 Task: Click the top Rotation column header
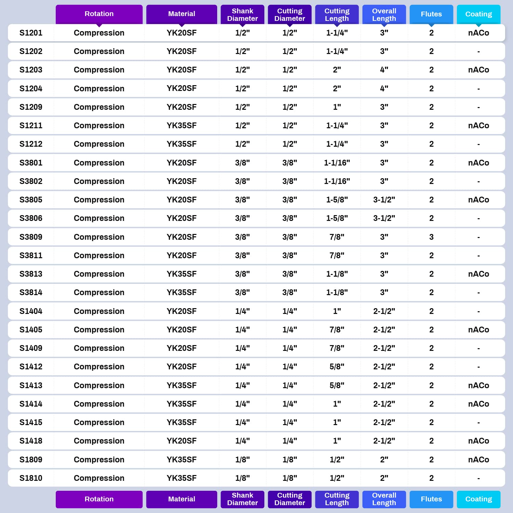(99, 14)
